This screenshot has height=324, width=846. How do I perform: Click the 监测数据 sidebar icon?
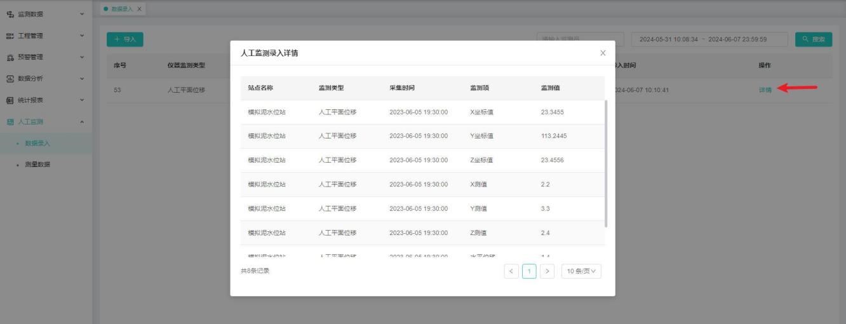[x=10, y=14]
